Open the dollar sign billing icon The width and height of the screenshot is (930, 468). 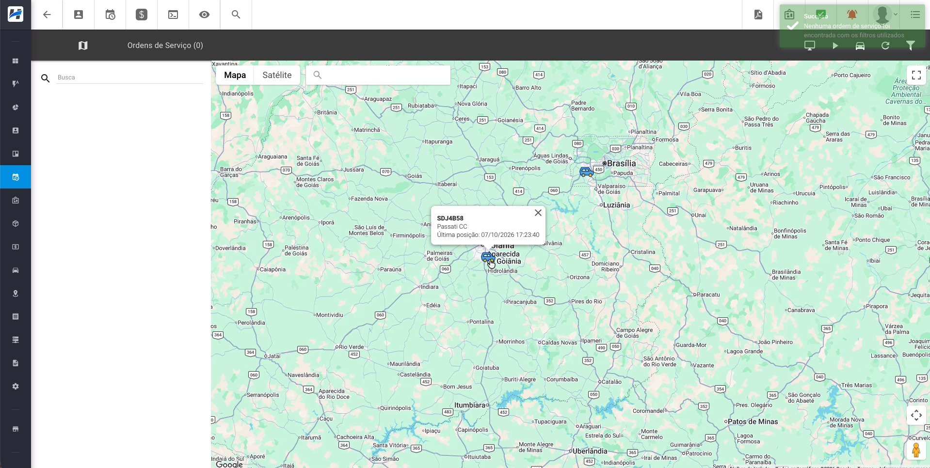tap(142, 15)
